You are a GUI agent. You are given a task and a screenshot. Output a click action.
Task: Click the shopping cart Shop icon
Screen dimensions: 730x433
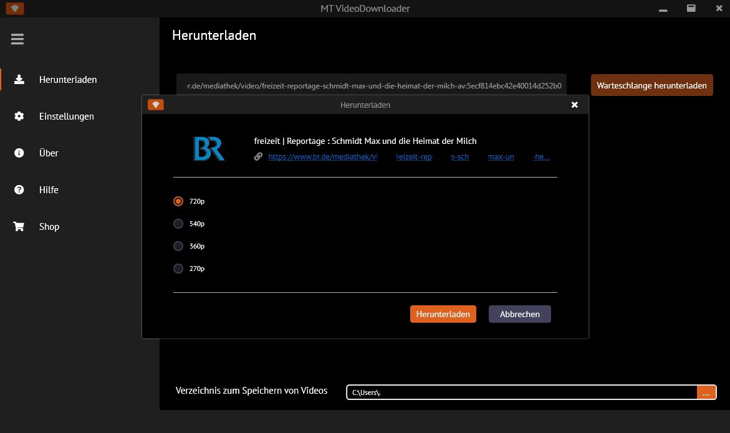click(x=19, y=227)
